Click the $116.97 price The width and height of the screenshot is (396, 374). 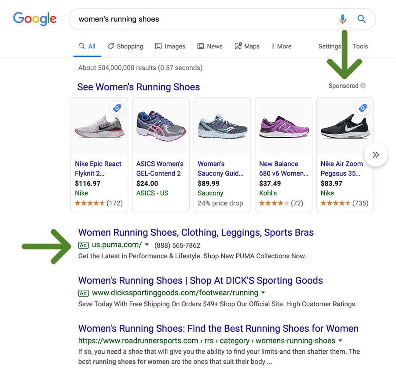[x=88, y=183]
